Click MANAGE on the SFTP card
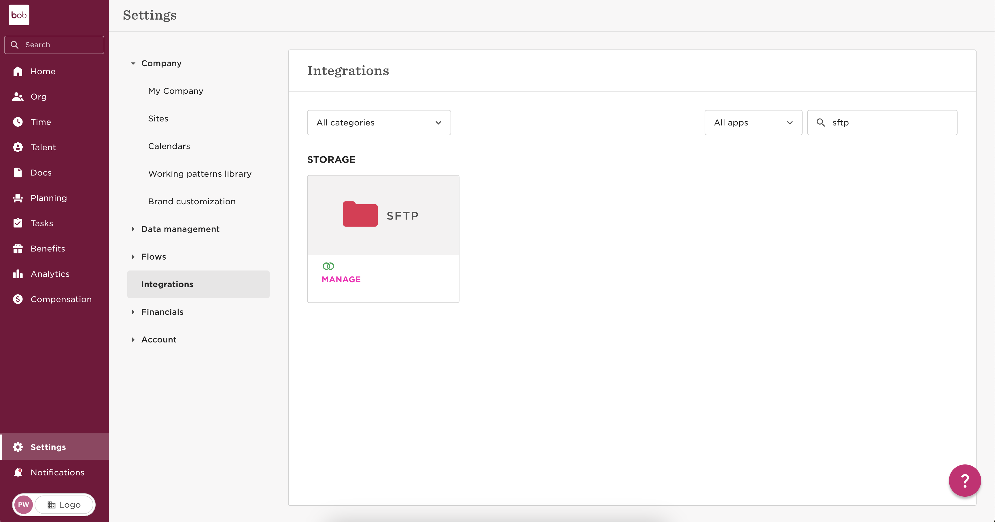 click(341, 279)
